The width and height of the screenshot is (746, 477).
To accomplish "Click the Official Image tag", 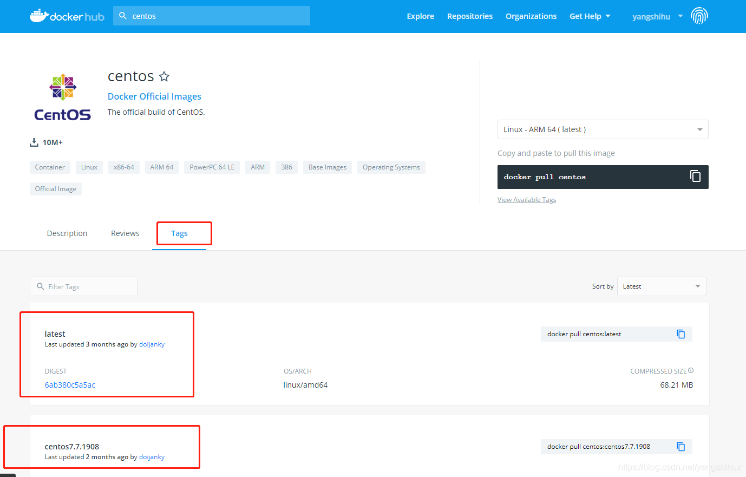I will click(56, 189).
